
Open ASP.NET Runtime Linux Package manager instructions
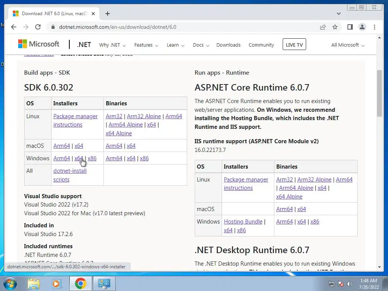(x=246, y=184)
